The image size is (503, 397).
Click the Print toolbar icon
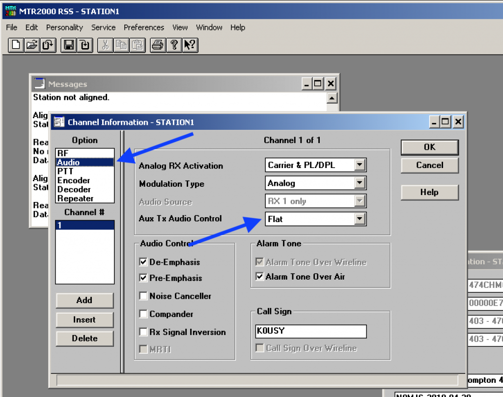(x=158, y=45)
